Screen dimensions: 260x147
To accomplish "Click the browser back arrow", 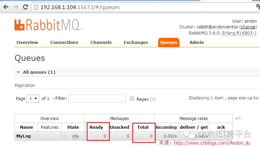I will pyautogui.click(x=6, y=7).
